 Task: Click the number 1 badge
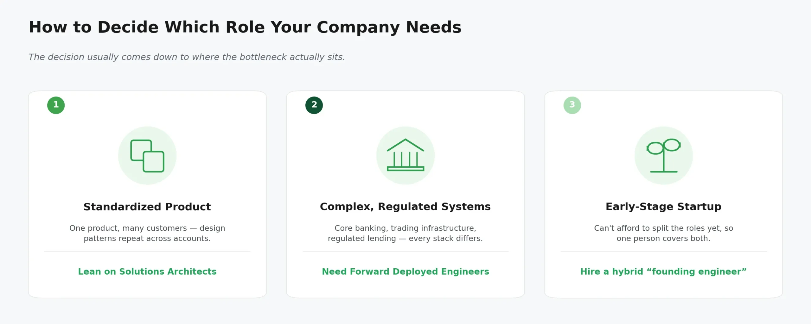(56, 105)
